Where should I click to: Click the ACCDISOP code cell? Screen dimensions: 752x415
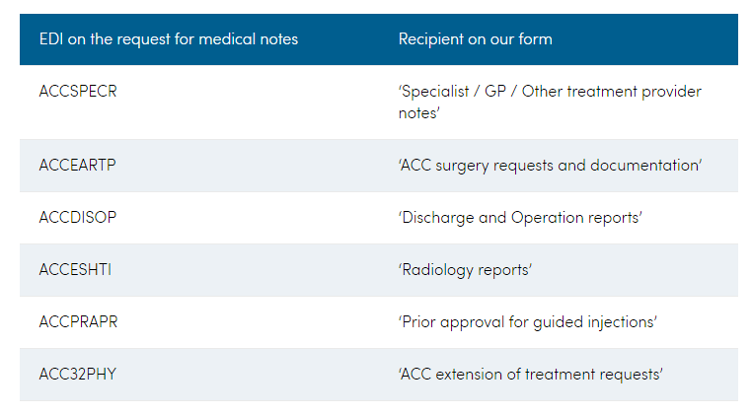click(78, 217)
